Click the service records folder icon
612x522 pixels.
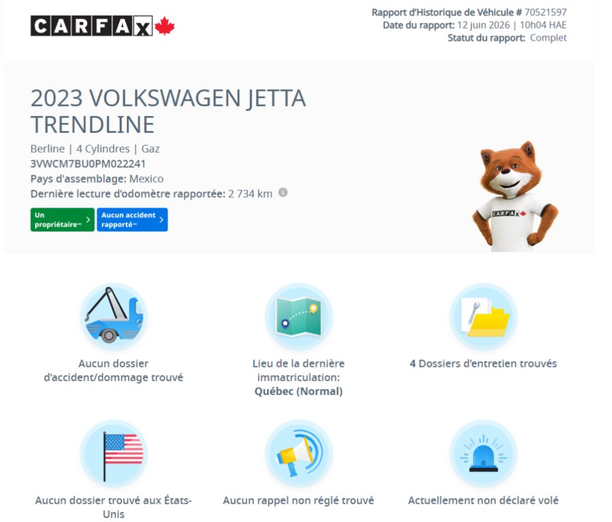tap(483, 317)
